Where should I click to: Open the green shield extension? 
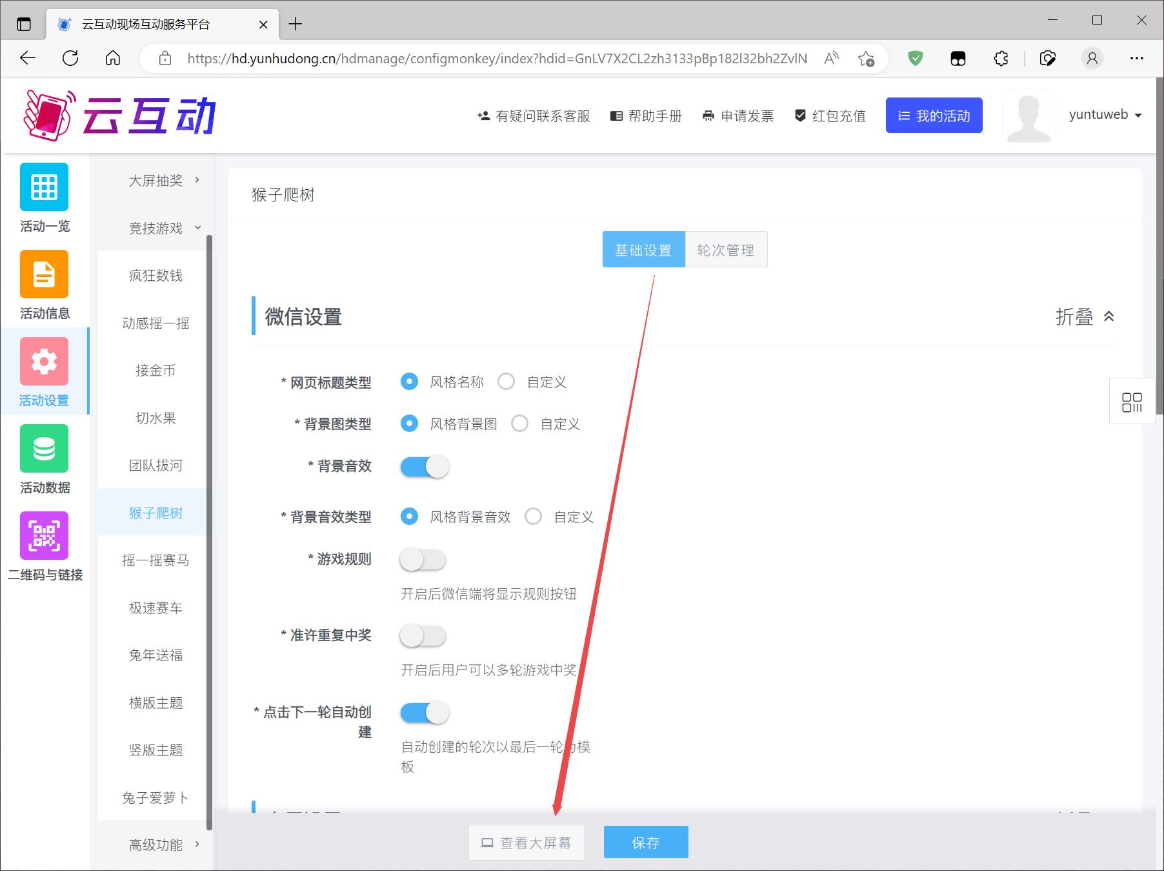[x=915, y=59]
